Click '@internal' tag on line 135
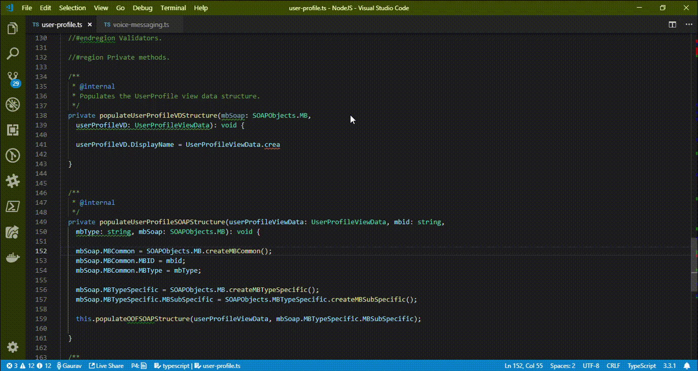698x371 pixels. coord(97,86)
